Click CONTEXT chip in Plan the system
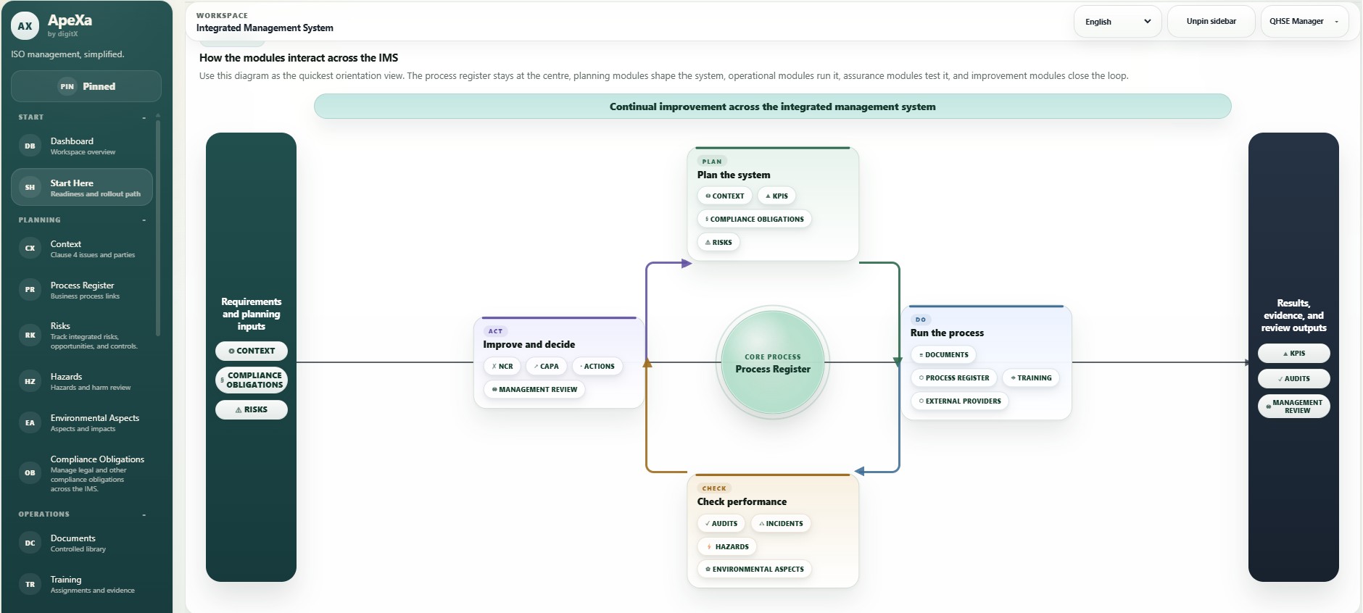 (724, 196)
